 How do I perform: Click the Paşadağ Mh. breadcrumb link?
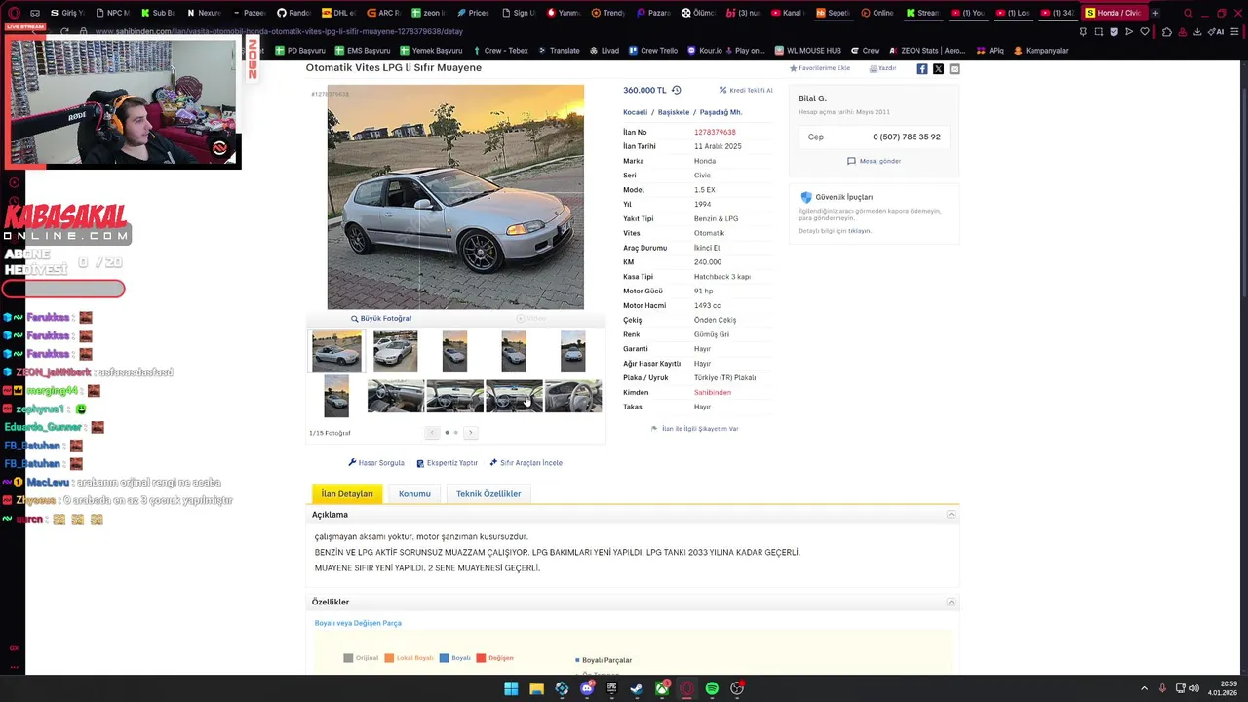(x=721, y=112)
